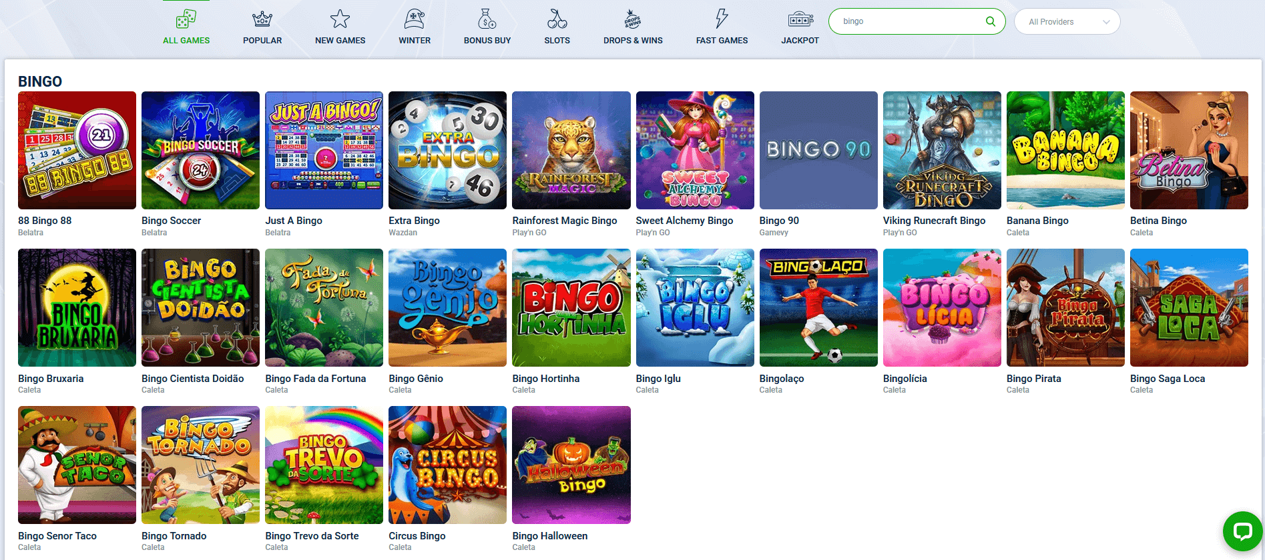Open the Bingo Saga Loca thumbnail

pos(1189,307)
